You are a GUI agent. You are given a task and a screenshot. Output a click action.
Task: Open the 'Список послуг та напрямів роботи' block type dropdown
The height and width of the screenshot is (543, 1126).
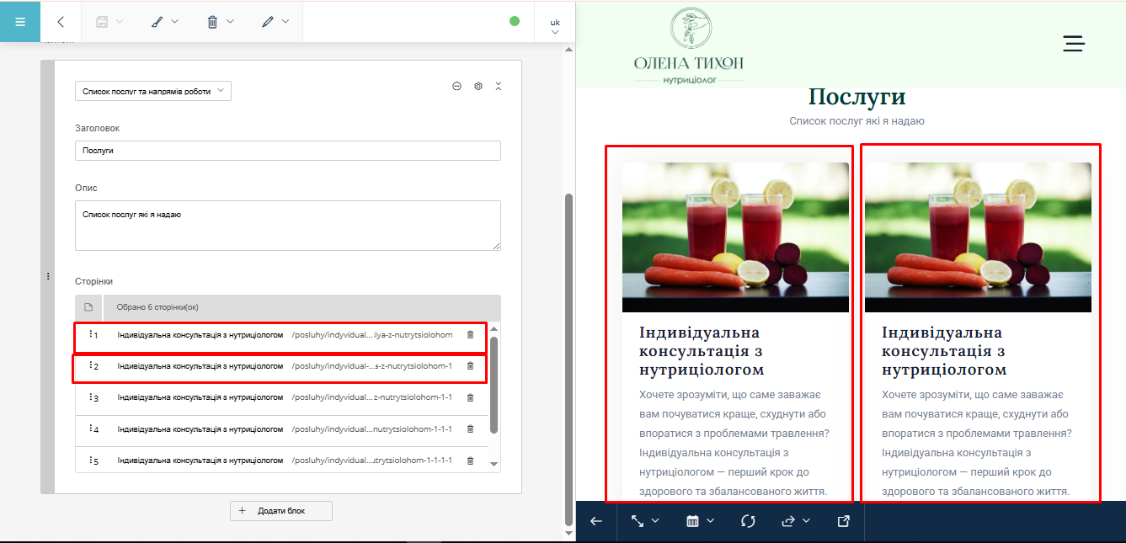point(152,91)
